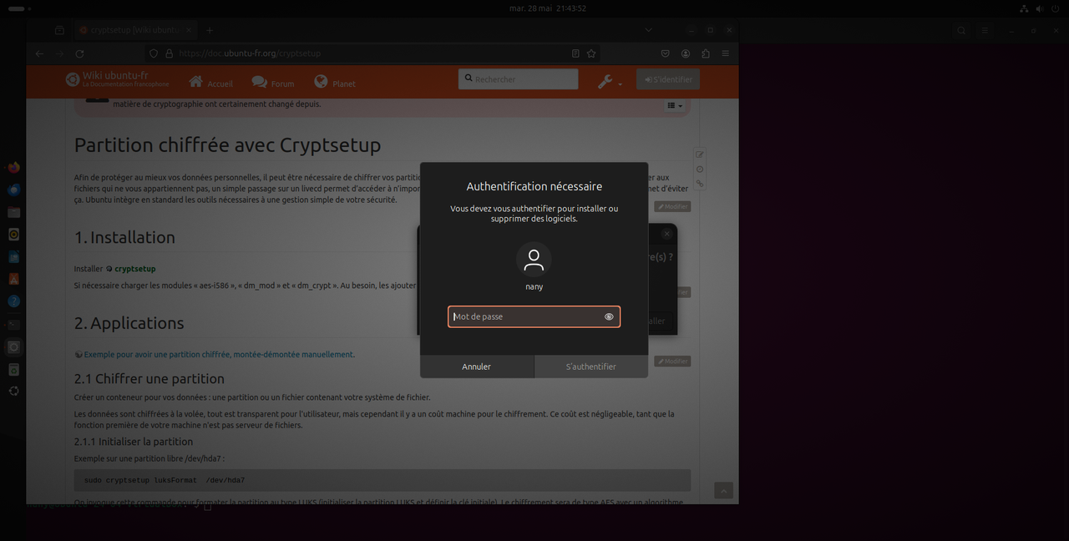Show applications via Ubuntu logo
Image resolution: width=1069 pixels, height=541 pixels.
pos(13,391)
